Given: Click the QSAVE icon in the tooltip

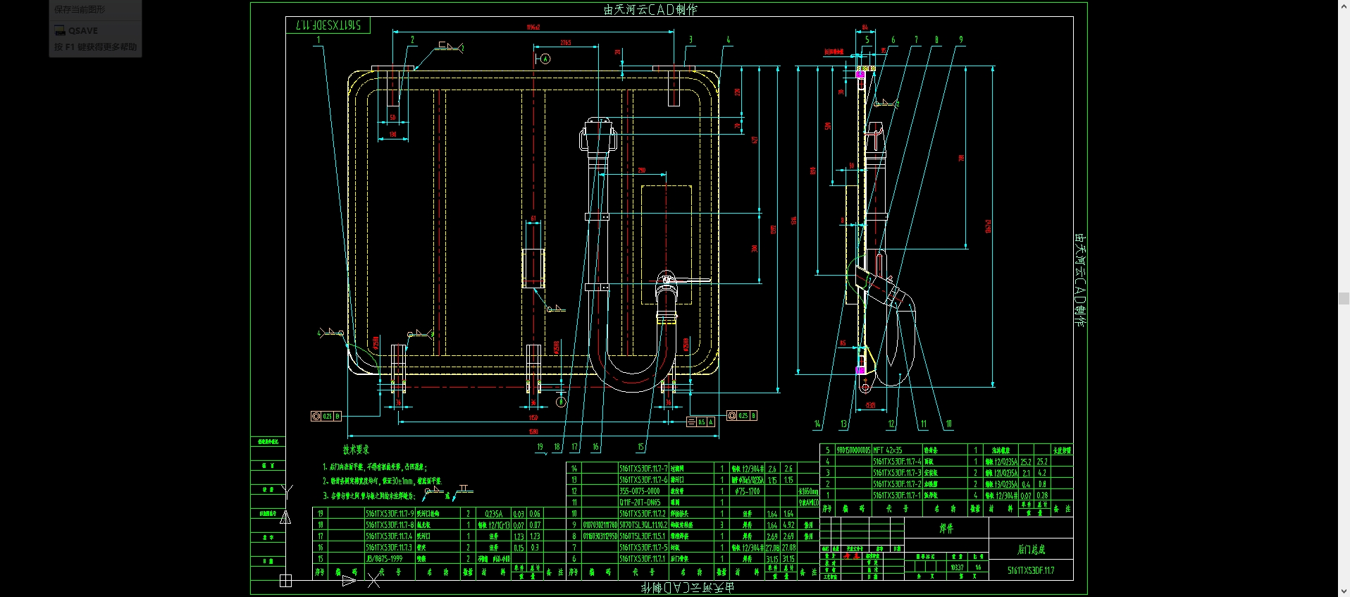Looking at the screenshot, I should click(x=60, y=30).
